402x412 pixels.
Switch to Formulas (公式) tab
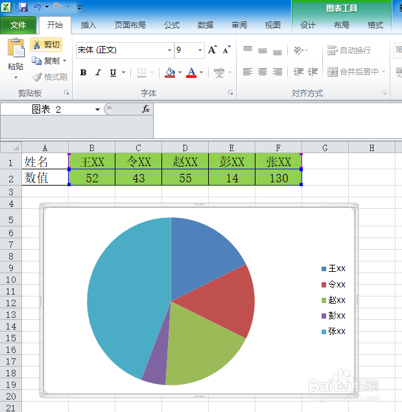[x=172, y=25]
